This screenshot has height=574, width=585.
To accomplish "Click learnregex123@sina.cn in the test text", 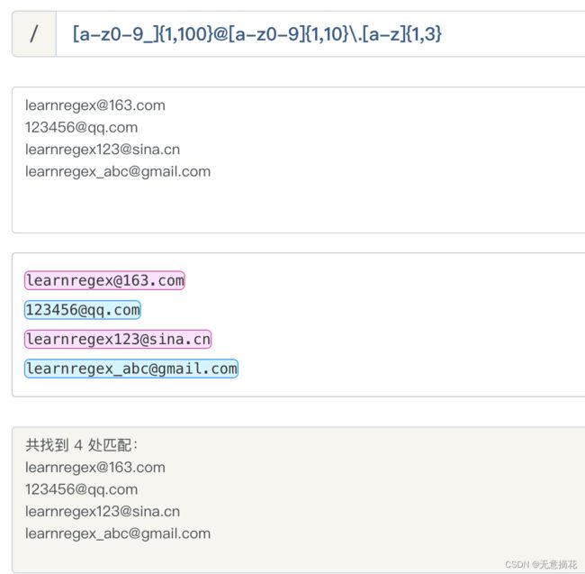I will [103, 150].
